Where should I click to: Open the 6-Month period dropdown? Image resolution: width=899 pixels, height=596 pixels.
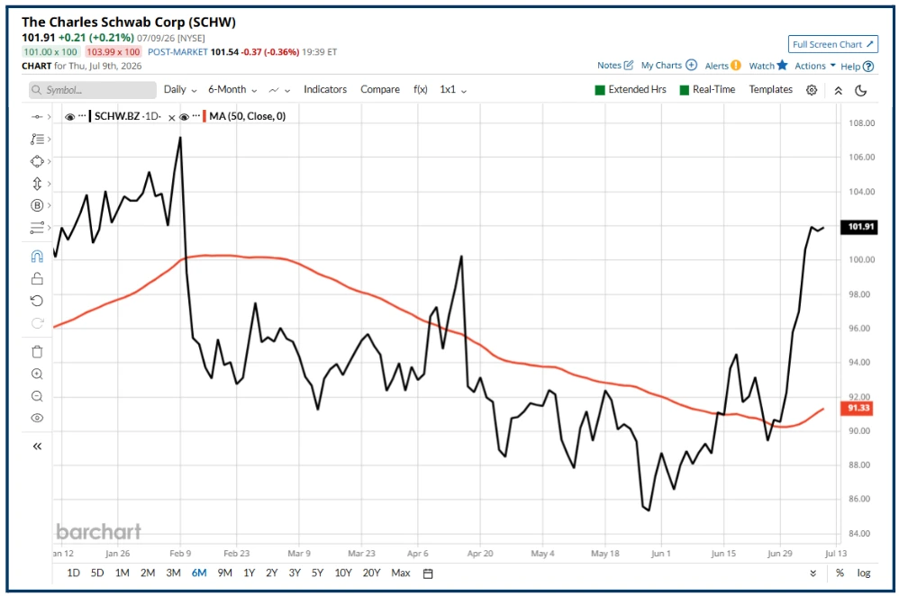click(x=232, y=90)
